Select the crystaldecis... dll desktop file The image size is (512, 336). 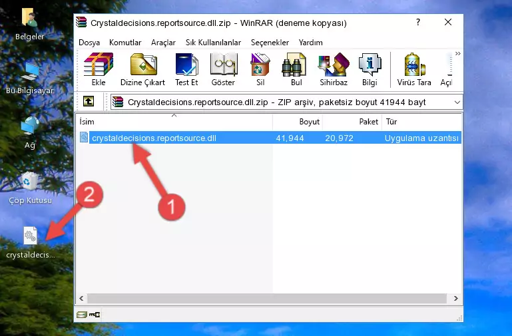pos(31,243)
